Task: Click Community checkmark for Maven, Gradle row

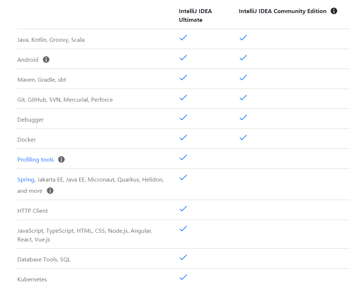Action: point(243,78)
